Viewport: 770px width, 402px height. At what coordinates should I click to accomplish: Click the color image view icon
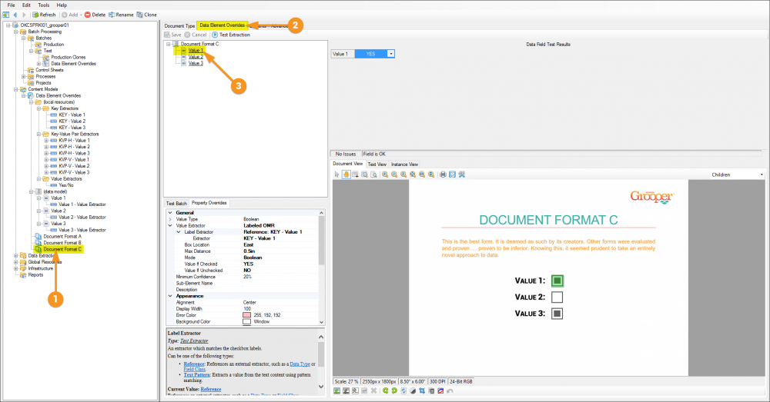click(337, 390)
